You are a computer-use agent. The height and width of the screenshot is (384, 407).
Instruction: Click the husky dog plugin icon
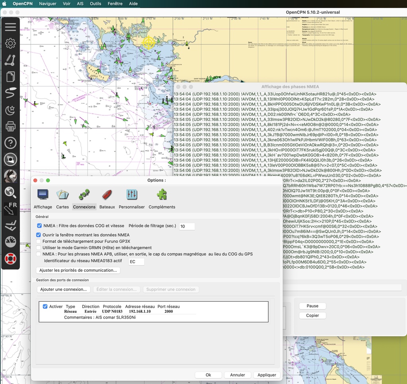(10, 176)
